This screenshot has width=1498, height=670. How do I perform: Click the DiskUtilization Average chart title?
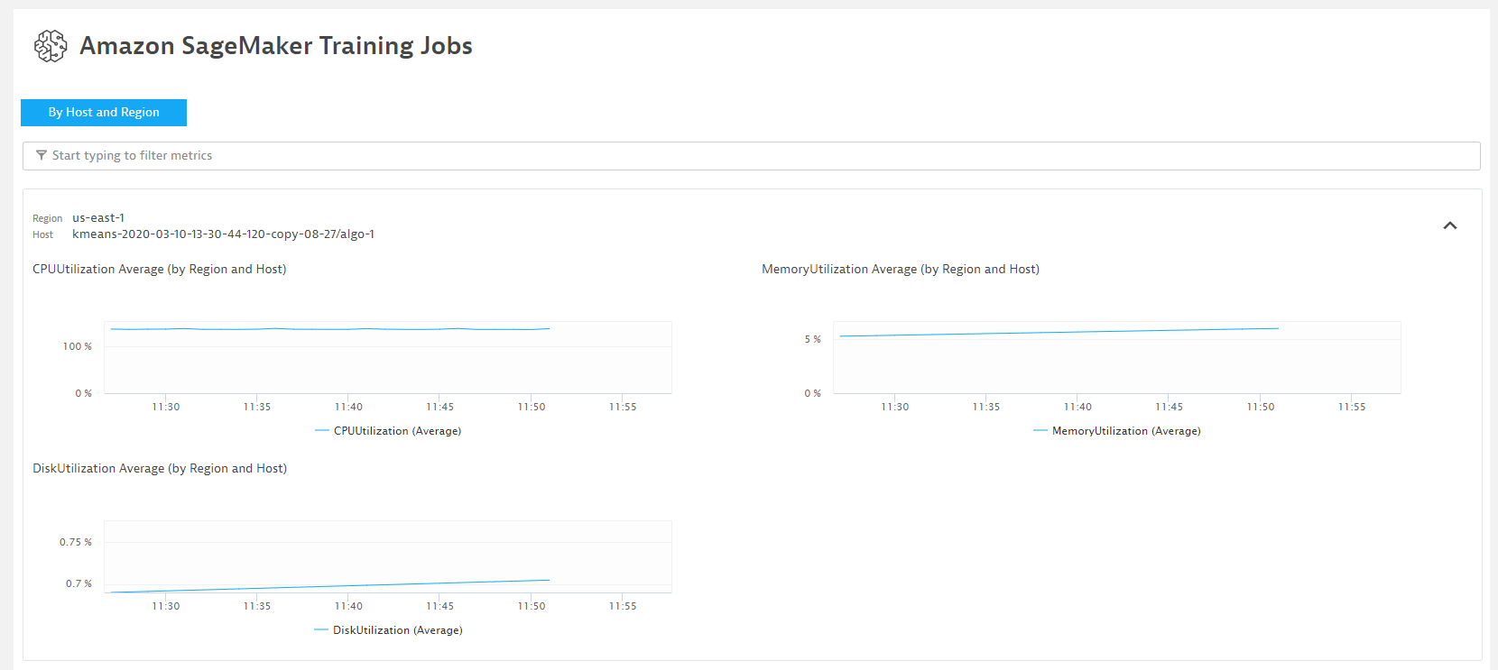[x=160, y=469]
